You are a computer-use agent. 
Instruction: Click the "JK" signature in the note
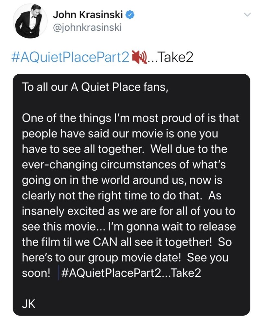coord(28,304)
